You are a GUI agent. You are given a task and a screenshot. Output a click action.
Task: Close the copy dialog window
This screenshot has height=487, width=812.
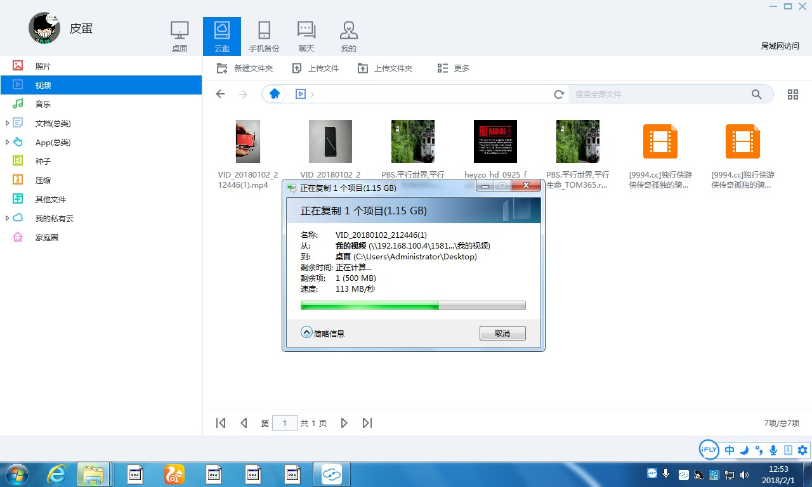click(x=525, y=186)
